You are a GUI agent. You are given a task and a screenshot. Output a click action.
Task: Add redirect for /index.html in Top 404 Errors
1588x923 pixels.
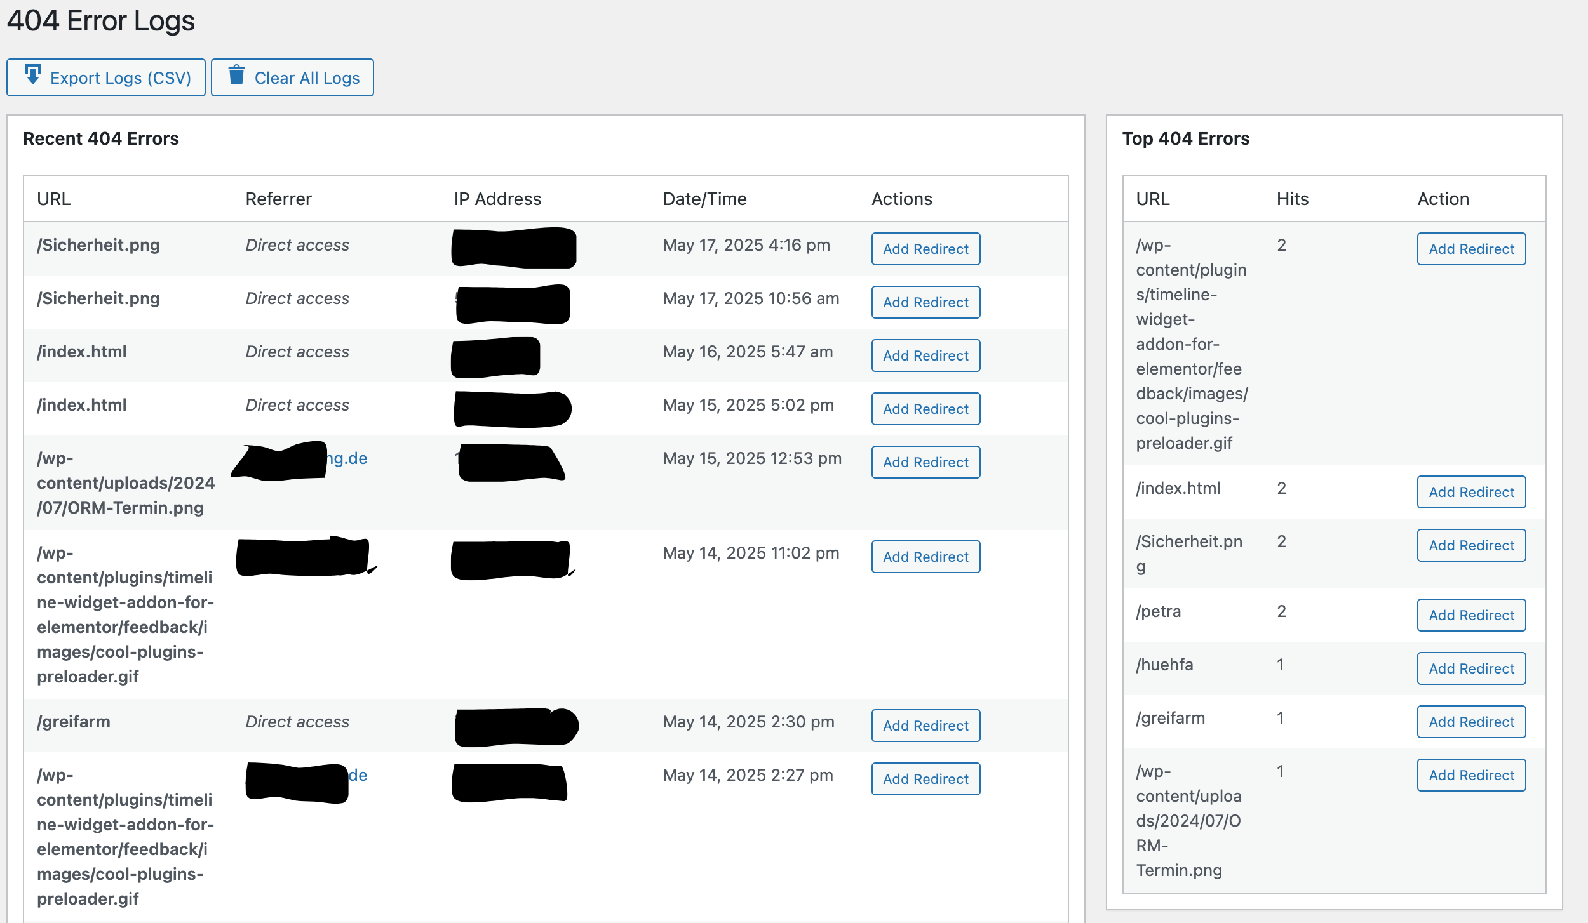pyautogui.click(x=1471, y=492)
